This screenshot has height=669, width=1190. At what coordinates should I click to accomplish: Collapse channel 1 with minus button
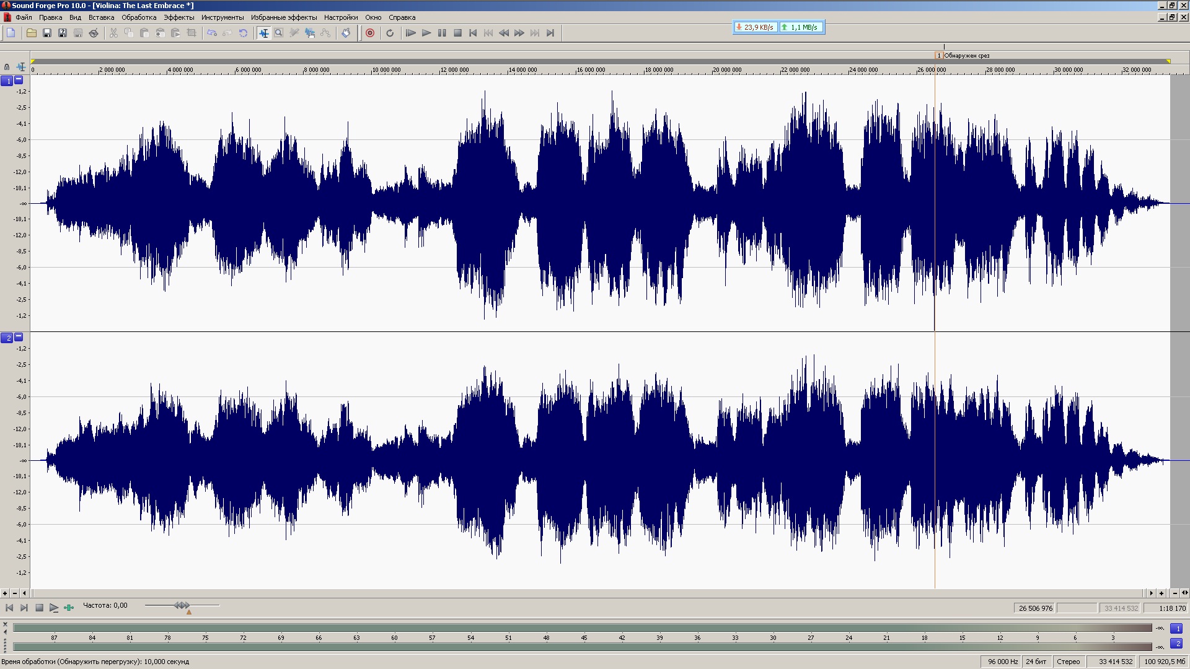coord(19,80)
